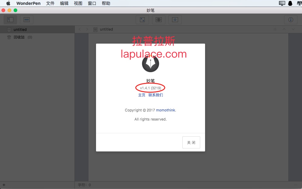
Task: Open the WonderPen application menu
Action: point(28,3)
